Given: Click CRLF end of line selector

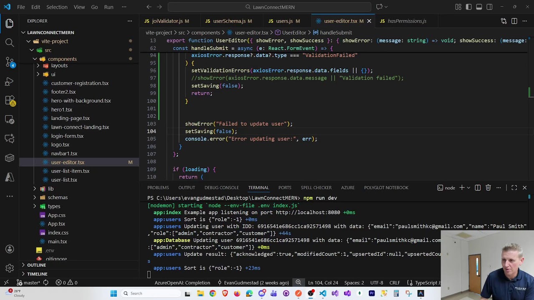Looking at the screenshot, I should (395, 282).
